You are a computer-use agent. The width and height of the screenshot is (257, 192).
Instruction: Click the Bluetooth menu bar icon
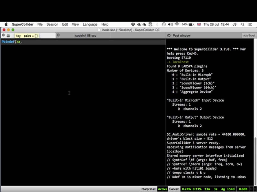click(x=157, y=25)
